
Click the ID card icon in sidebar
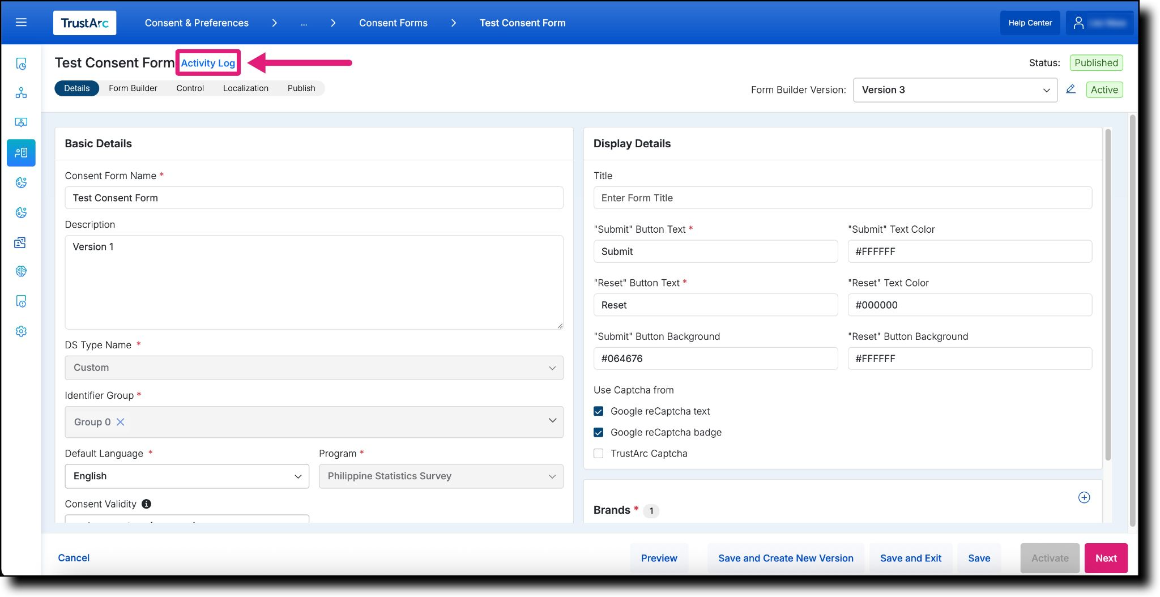pyautogui.click(x=21, y=242)
